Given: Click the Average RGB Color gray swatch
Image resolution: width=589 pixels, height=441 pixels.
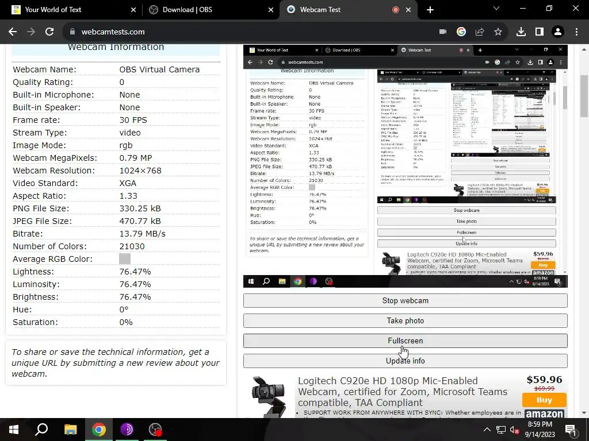Looking at the screenshot, I should pyautogui.click(x=125, y=259).
